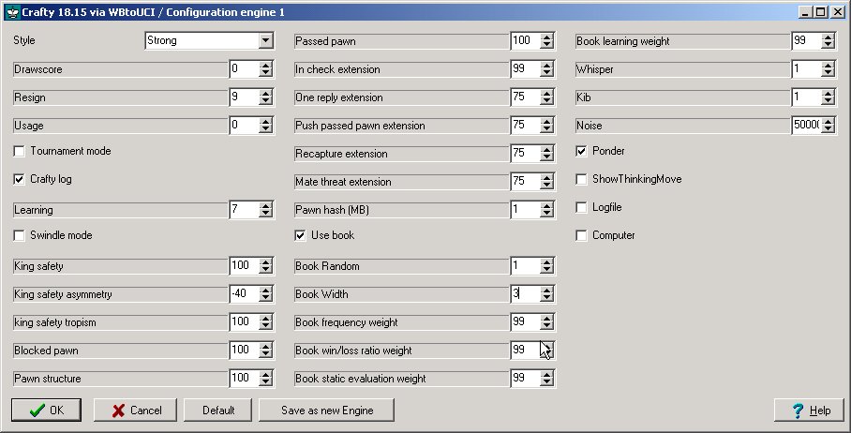Focus the Noise value field
Screen dimensions: 851x433
click(806, 126)
